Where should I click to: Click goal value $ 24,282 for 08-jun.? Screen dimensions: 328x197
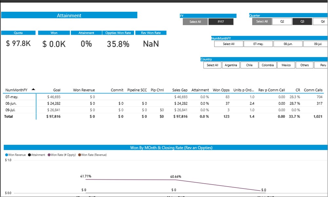tap(54, 103)
